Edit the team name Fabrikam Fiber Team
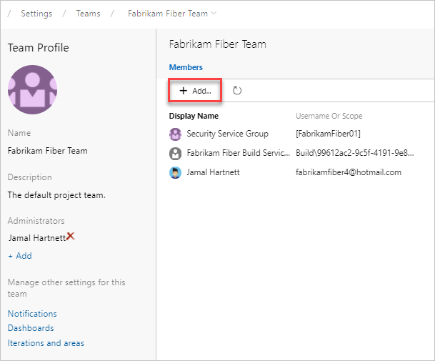Screen dimensions: 435x361 pyautogui.click(x=47, y=151)
